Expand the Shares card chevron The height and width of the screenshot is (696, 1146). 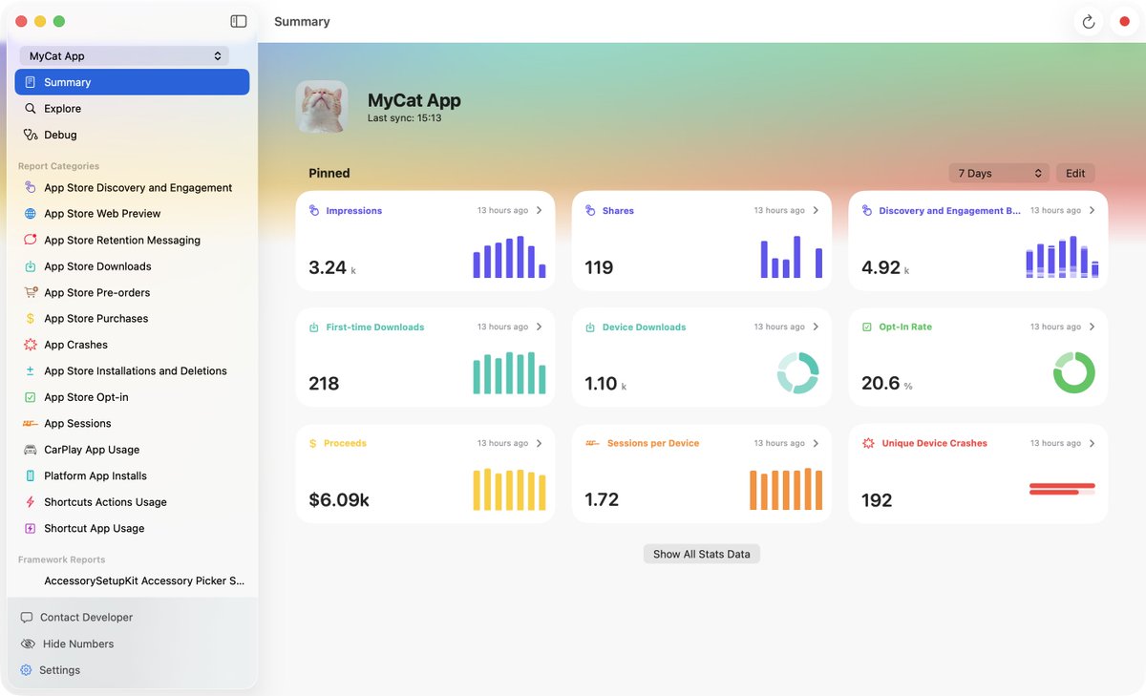tap(816, 210)
